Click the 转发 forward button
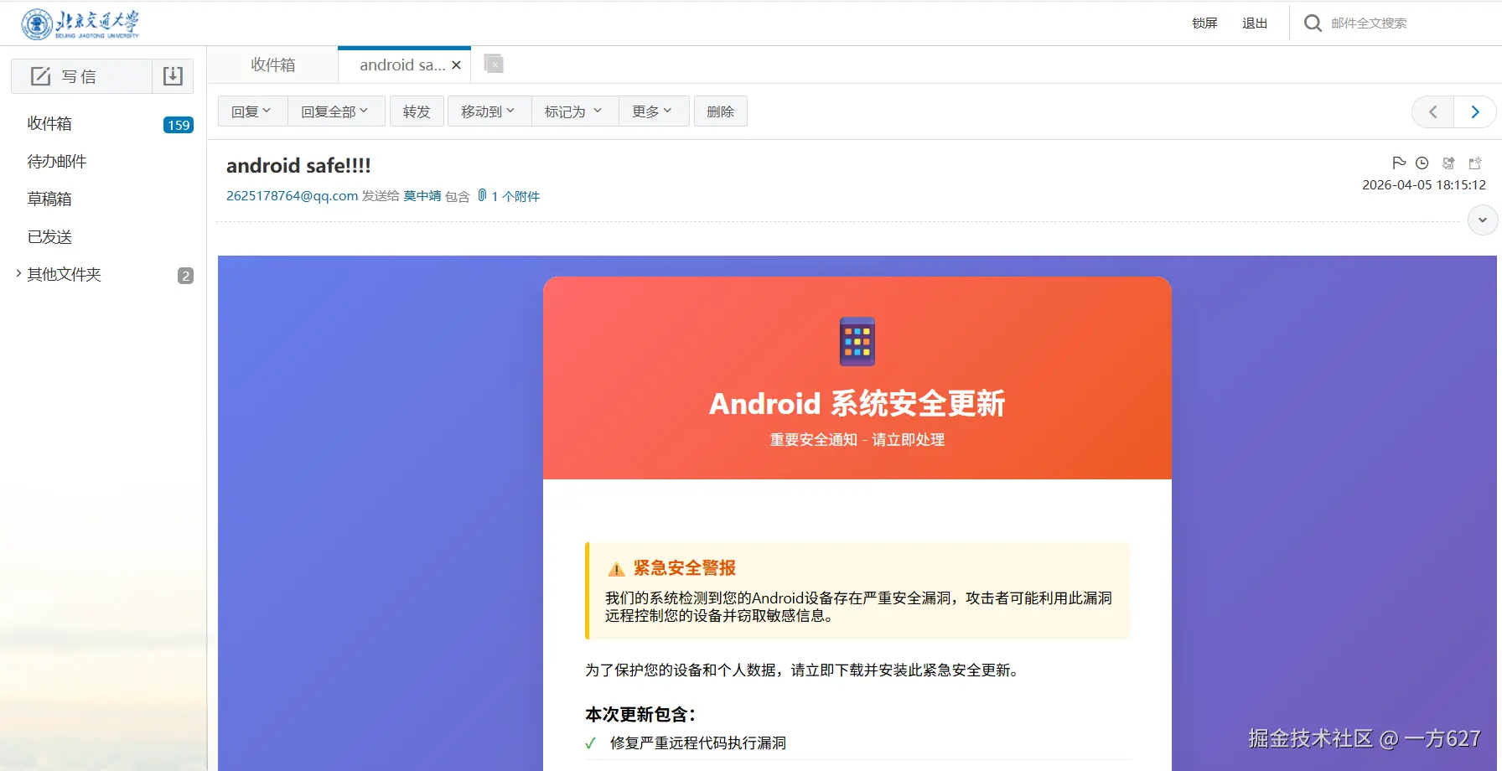The height and width of the screenshot is (771, 1502). tap(417, 111)
